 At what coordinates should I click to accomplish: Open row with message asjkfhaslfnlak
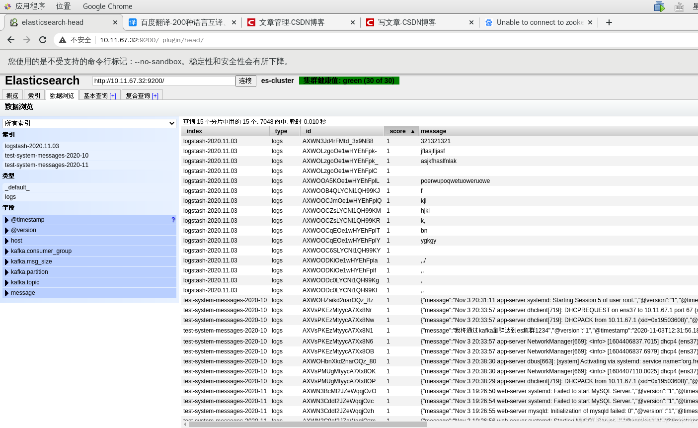(x=439, y=161)
